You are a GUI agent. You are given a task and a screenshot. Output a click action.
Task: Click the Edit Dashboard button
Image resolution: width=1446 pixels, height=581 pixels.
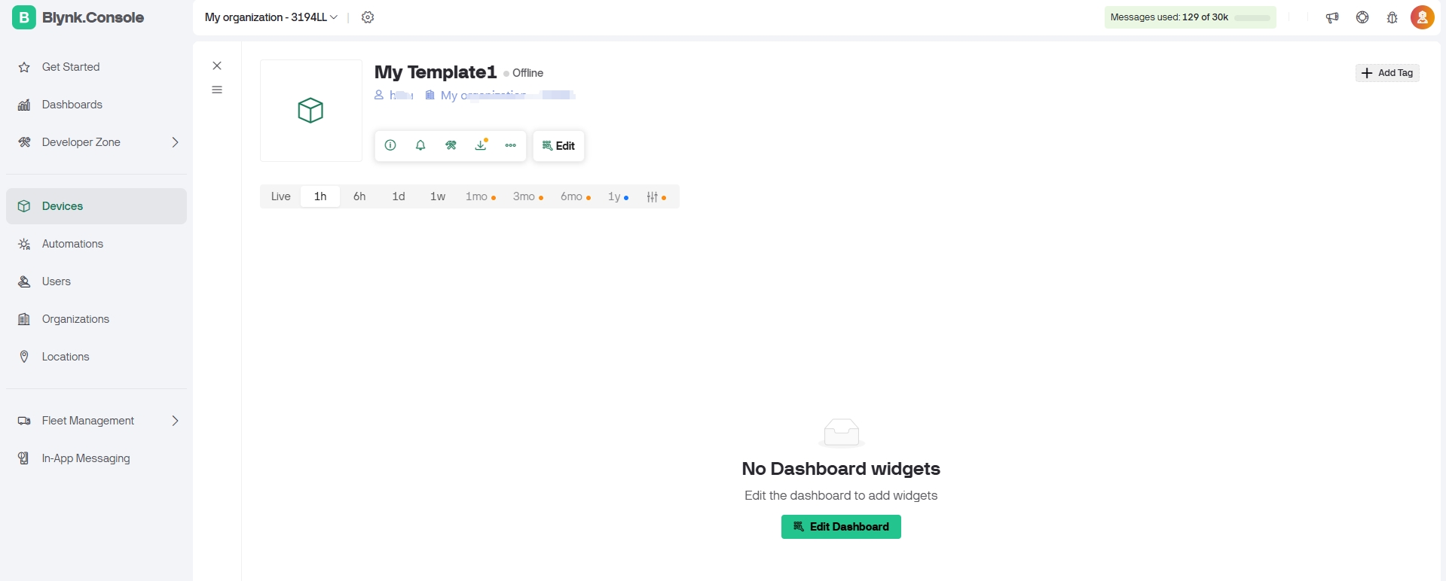coord(841,527)
